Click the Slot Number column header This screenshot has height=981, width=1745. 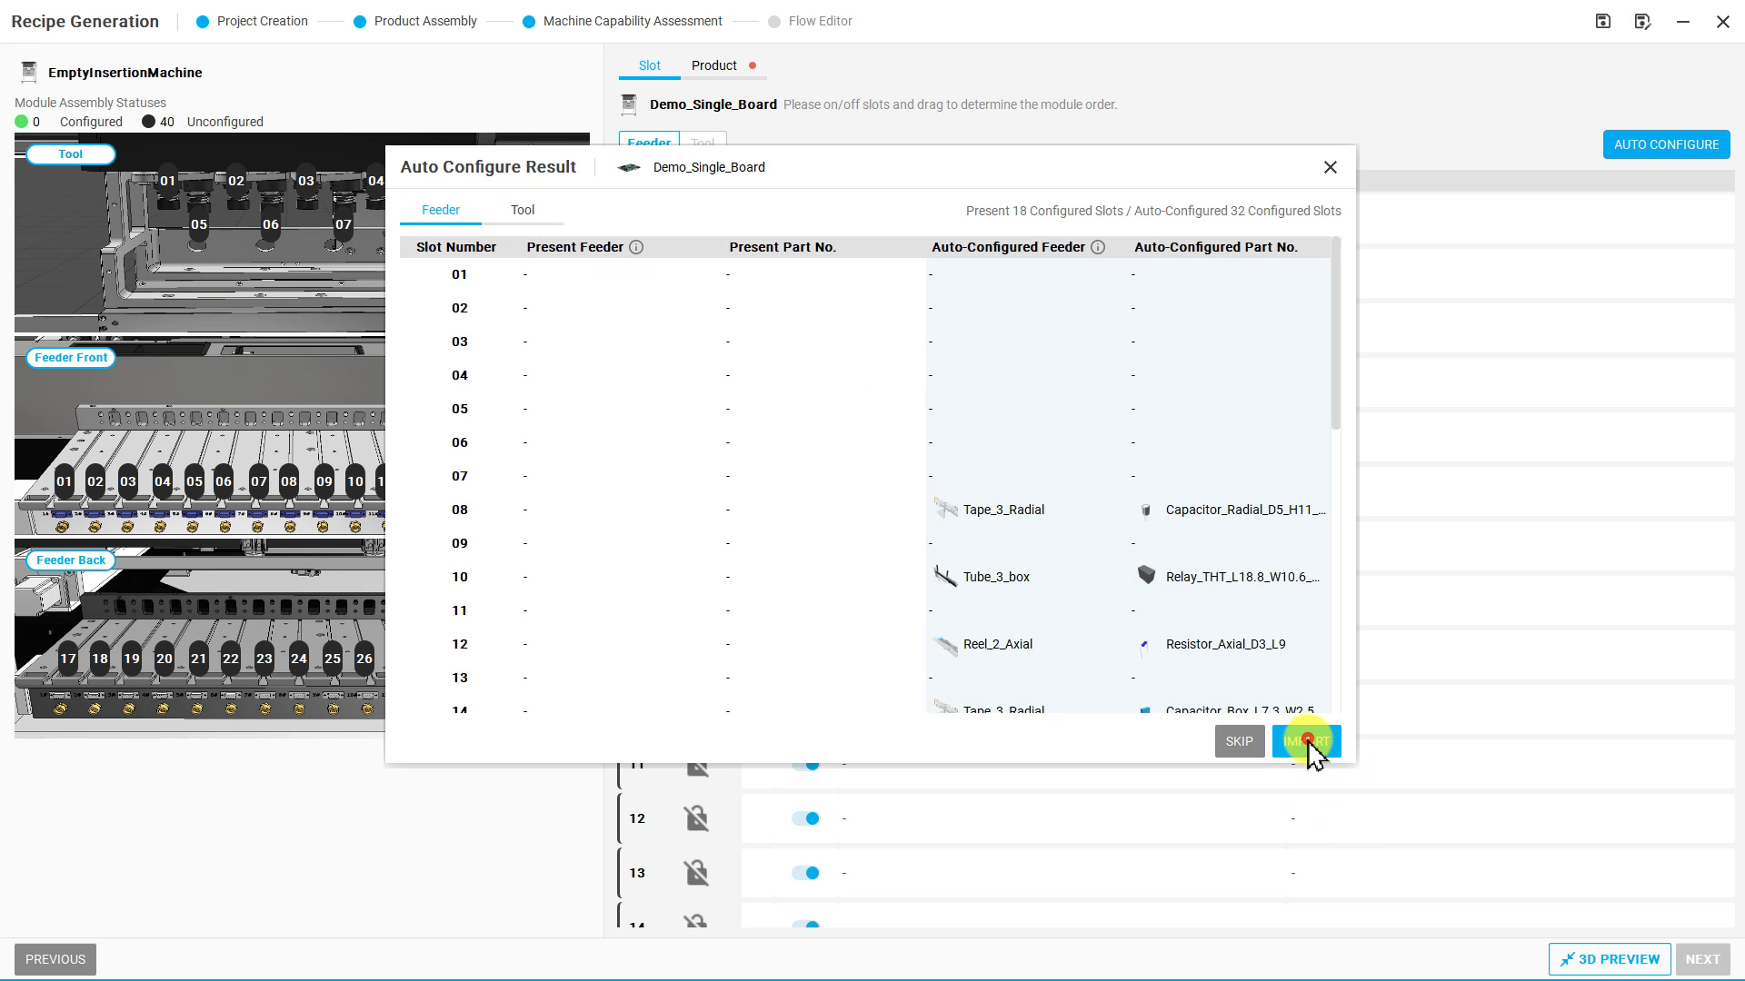[456, 247]
